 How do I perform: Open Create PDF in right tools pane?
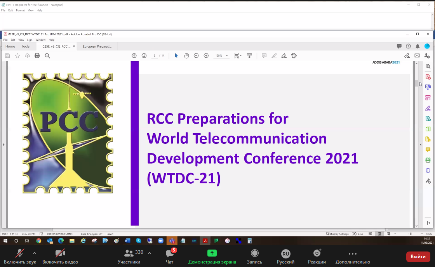428,77
